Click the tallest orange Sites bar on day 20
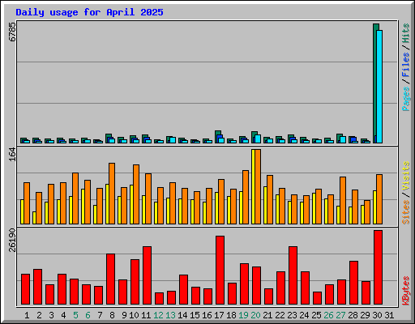415x324 pixels. 258,186
